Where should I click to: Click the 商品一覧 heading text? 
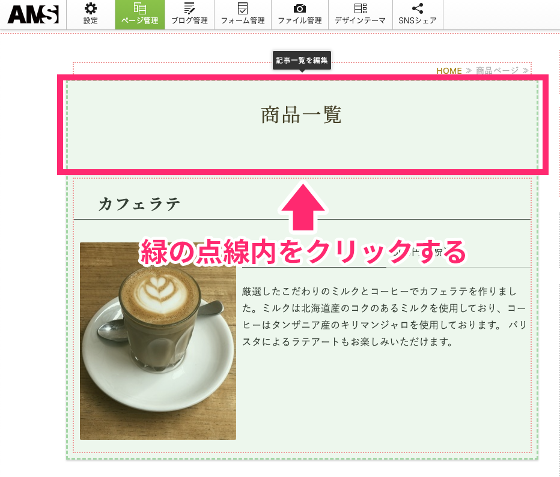tap(301, 115)
